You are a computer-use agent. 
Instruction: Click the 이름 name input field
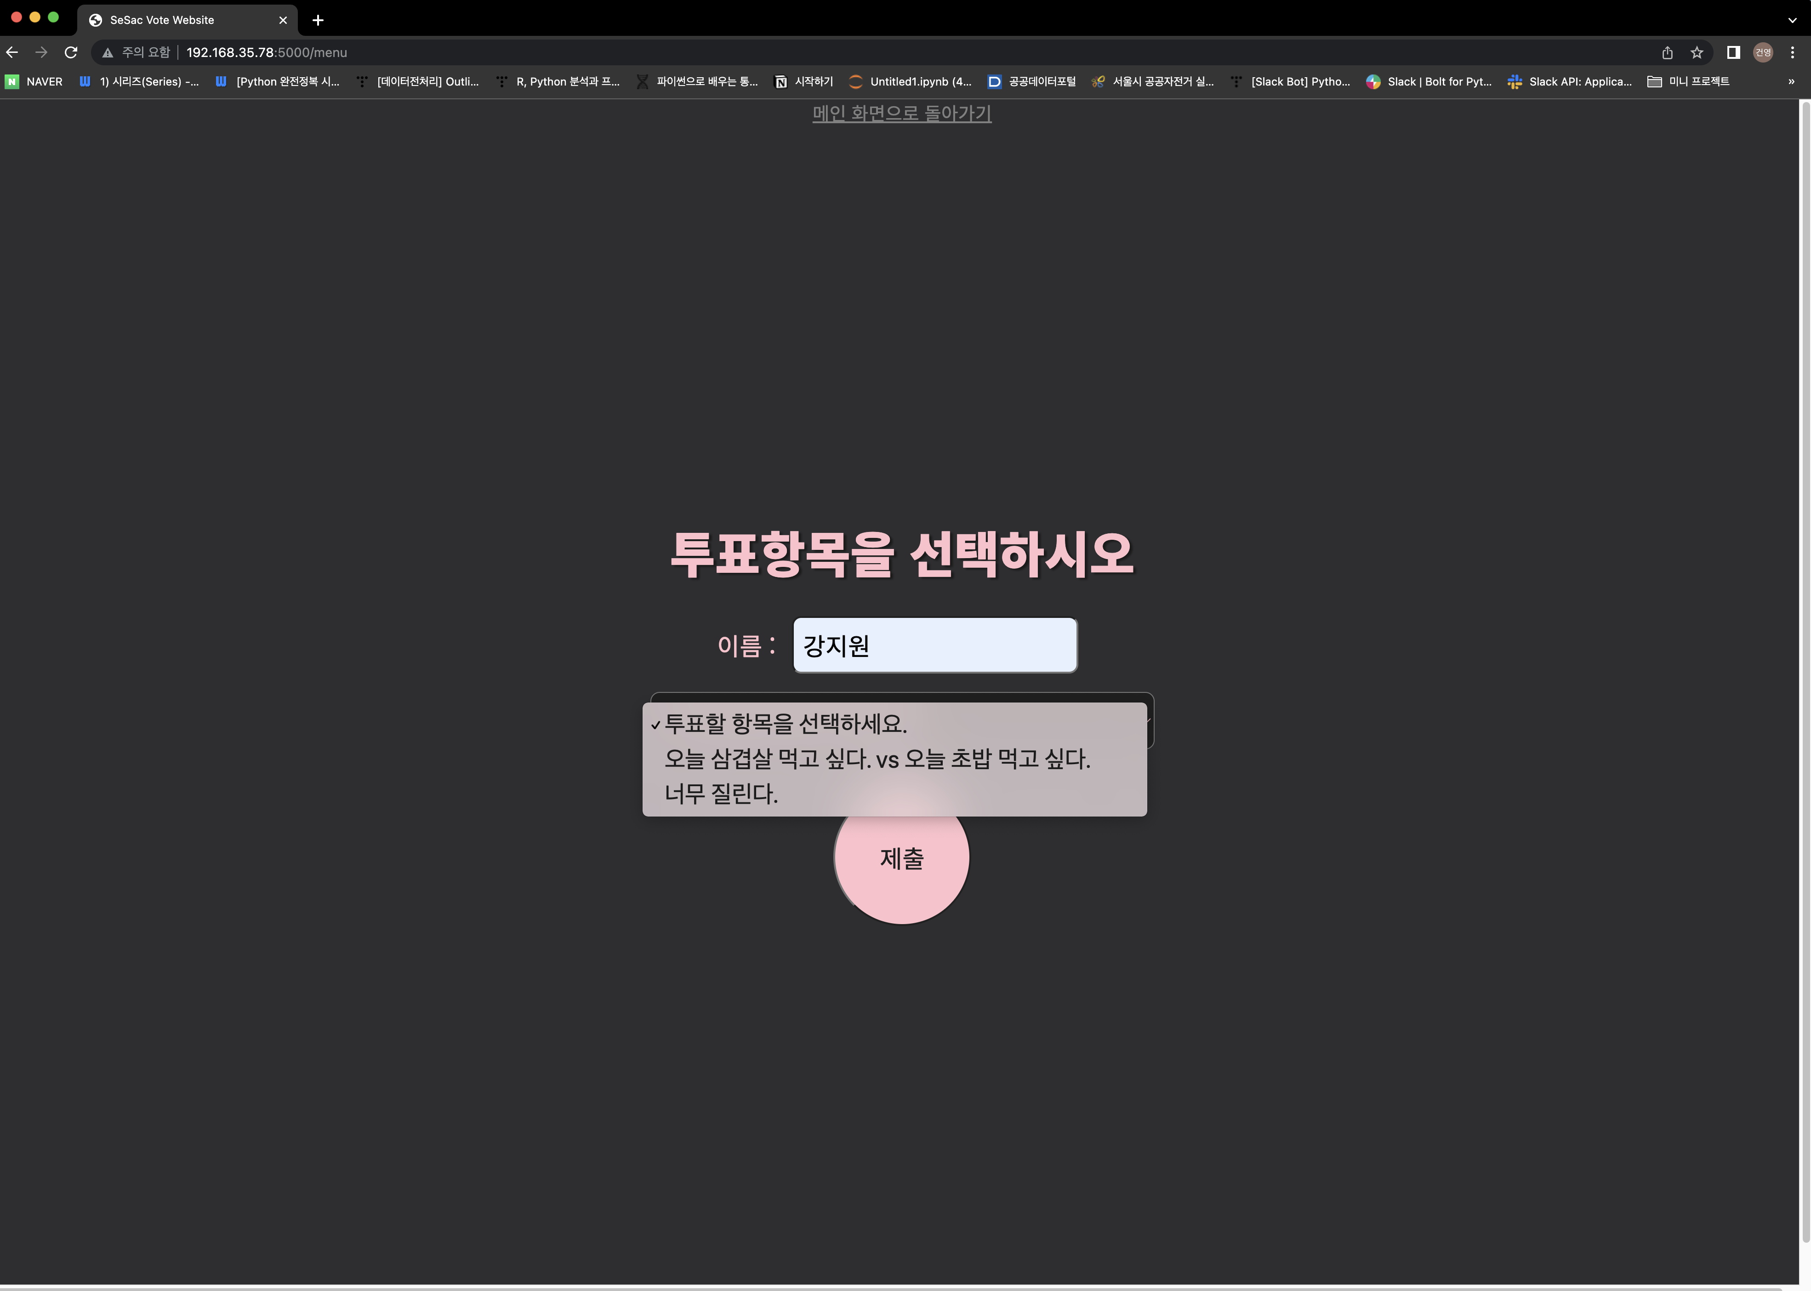tap(934, 645)
